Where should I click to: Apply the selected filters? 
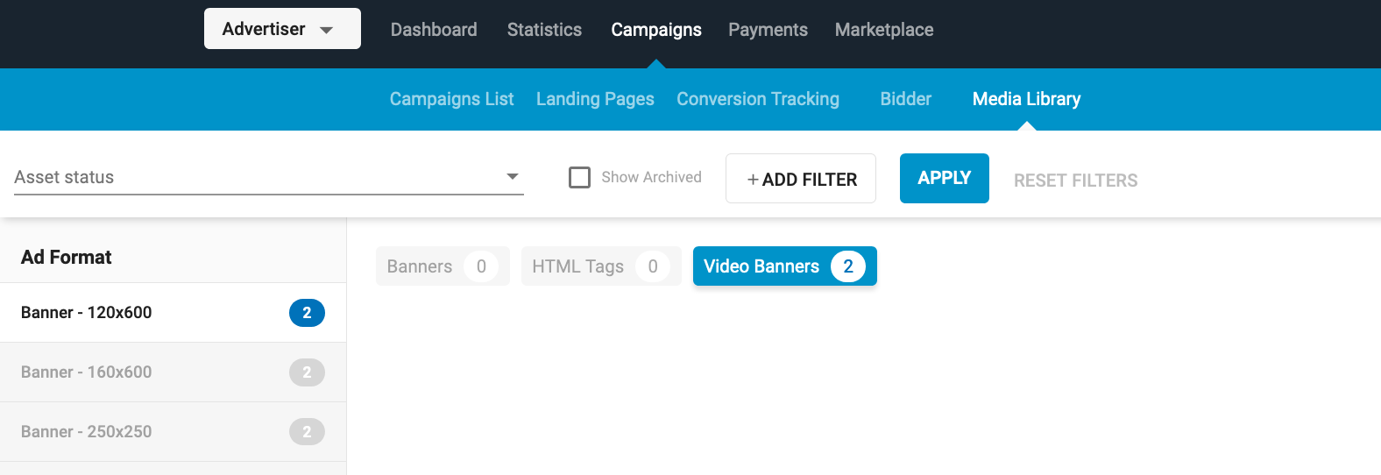click(x=944, y=178)
